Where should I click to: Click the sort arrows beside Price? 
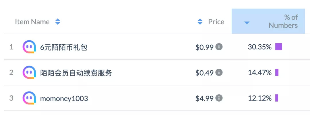(200, 22)
